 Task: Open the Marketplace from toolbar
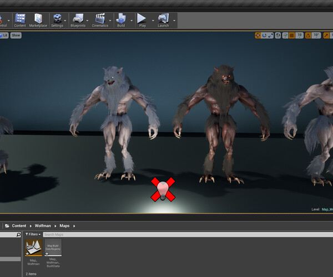tap(38, 20)
